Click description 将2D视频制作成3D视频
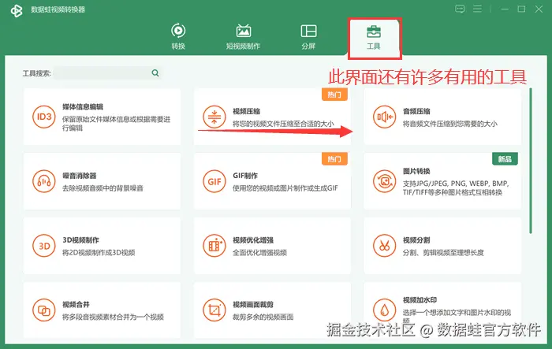The image size is (552, 349). pyautogui.click(x=99, y=253)
